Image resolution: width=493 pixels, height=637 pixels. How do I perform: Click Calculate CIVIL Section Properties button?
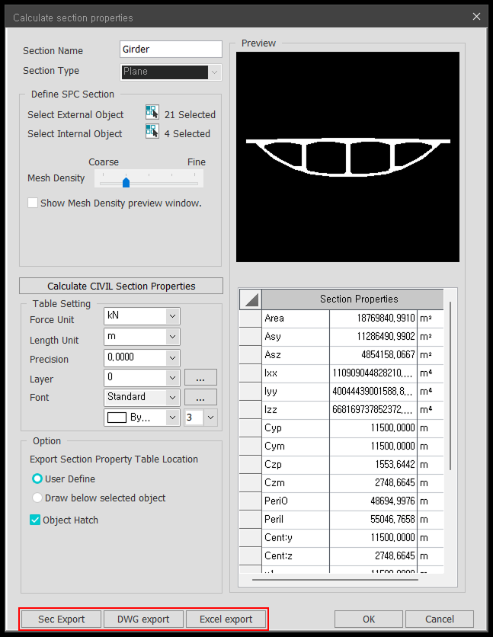(x=121, y=286)
